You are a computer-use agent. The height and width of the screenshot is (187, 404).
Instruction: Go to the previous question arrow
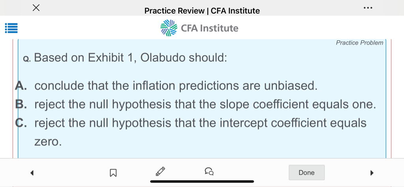(32, 172)
